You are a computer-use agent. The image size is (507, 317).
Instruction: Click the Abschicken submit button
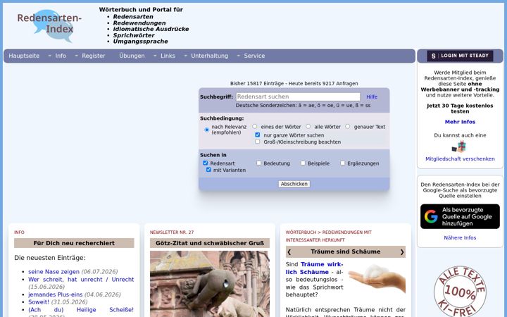point(294,184)
